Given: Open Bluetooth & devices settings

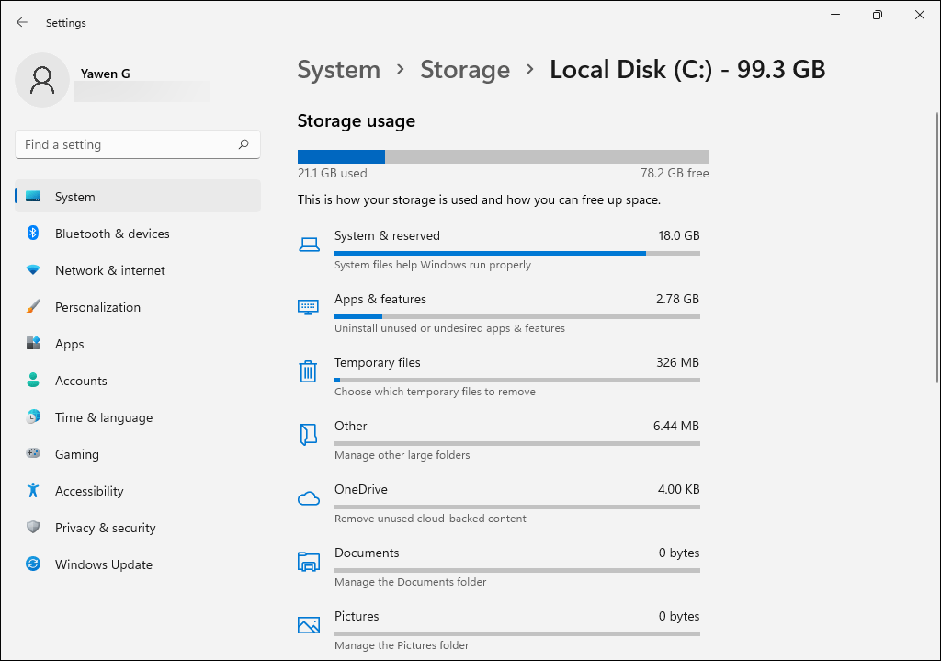Looking at the screenshot, I should (138, 233).
